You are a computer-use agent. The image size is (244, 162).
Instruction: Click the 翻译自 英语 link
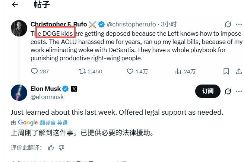point(54,123)
